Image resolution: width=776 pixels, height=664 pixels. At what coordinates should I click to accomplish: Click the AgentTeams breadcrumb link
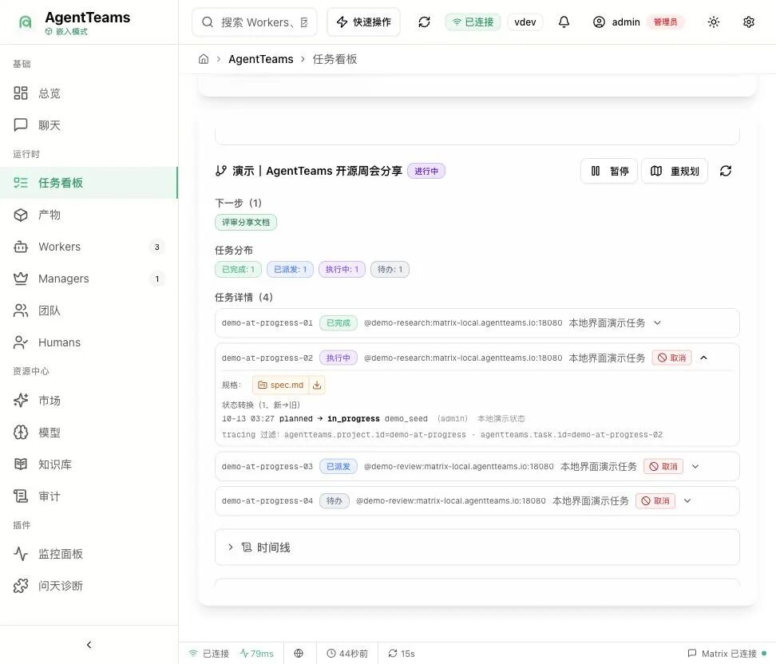coord(261,59)
